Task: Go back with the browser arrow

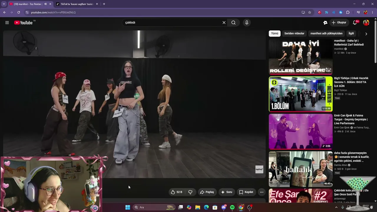Action: [4, 12]
